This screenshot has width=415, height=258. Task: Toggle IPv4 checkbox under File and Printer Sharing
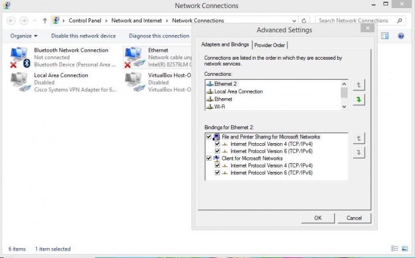[x=217, y=144]
